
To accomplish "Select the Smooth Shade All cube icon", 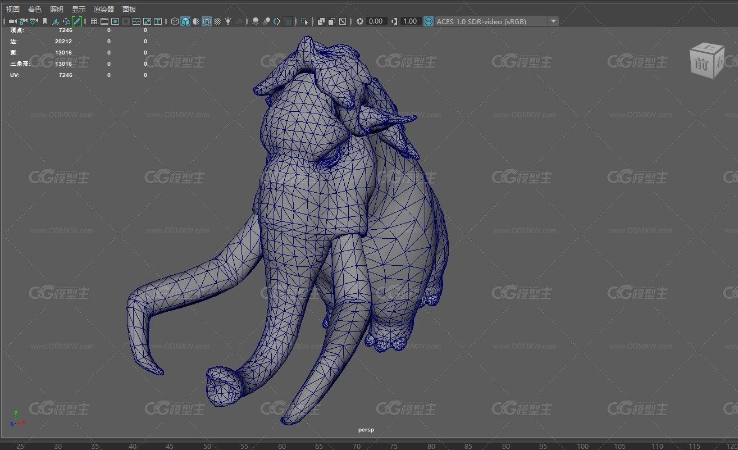I will pos(185,21).
